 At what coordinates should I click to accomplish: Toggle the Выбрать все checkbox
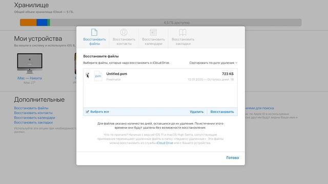tap(88, 111)
